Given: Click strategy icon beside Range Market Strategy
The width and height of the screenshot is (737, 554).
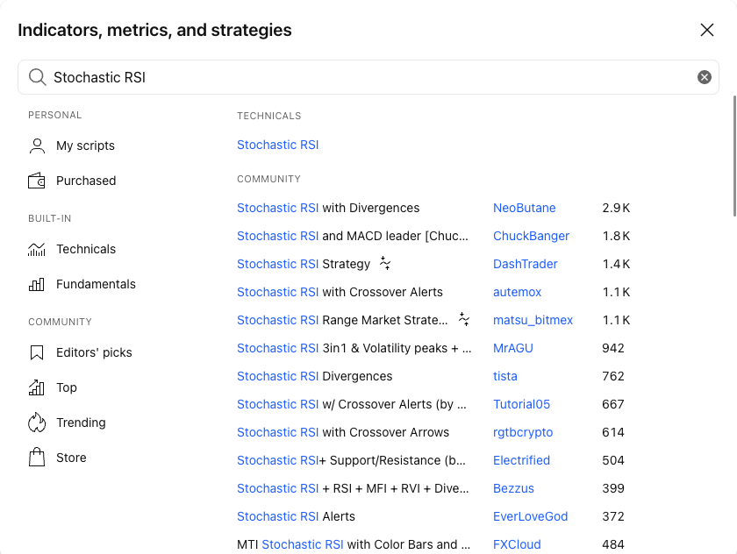Looking at the screenshot, I should 464,320.
